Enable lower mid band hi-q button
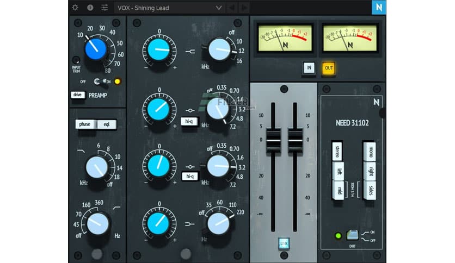This screenshot has height=263, width=455. point(190,176)
